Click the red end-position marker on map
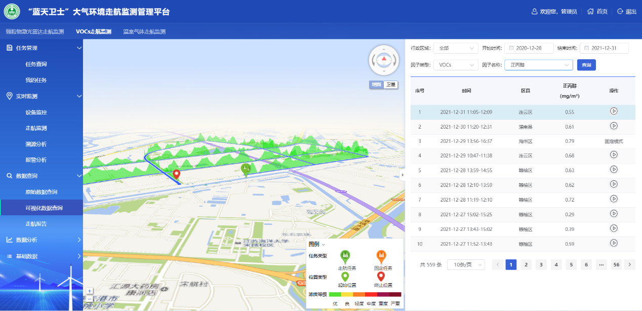This screenshot has width=642, height=311. pos(176,175)
